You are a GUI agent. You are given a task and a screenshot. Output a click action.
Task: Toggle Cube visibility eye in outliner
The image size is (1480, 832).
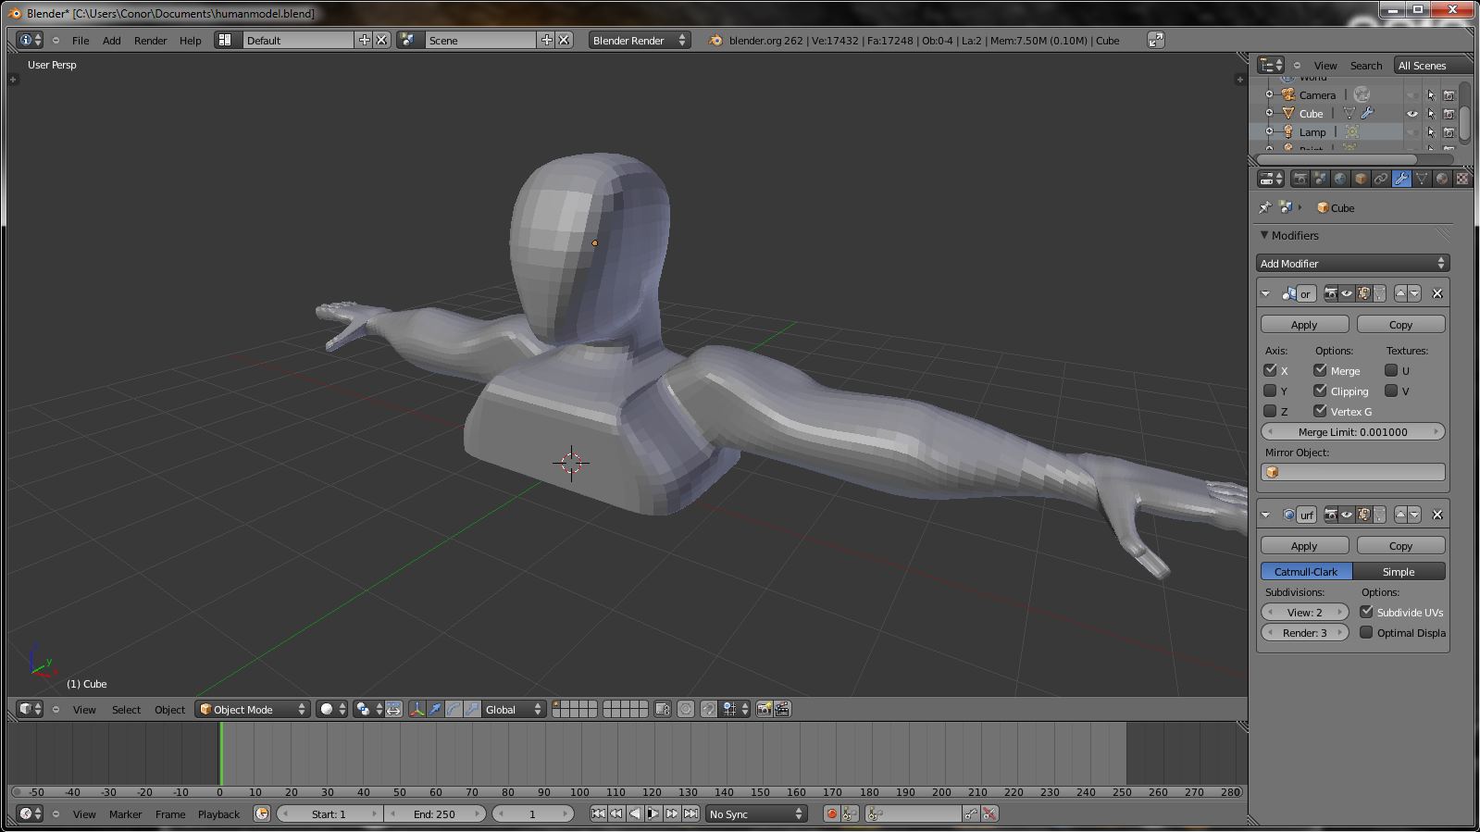pyautogui.click(x=1412, y=114)
